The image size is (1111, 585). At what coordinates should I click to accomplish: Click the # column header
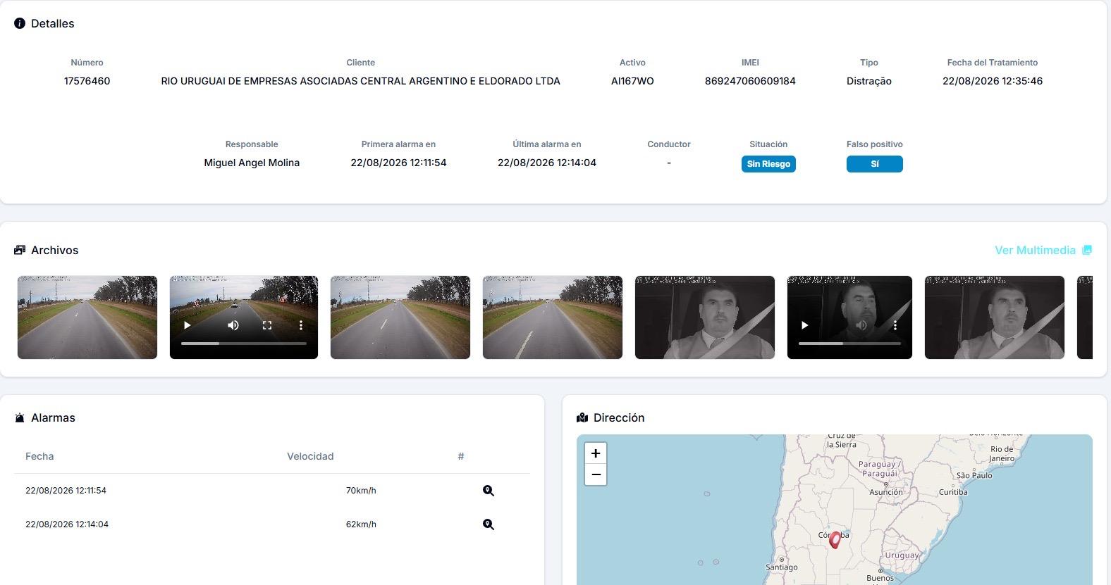tap(461, 456)
